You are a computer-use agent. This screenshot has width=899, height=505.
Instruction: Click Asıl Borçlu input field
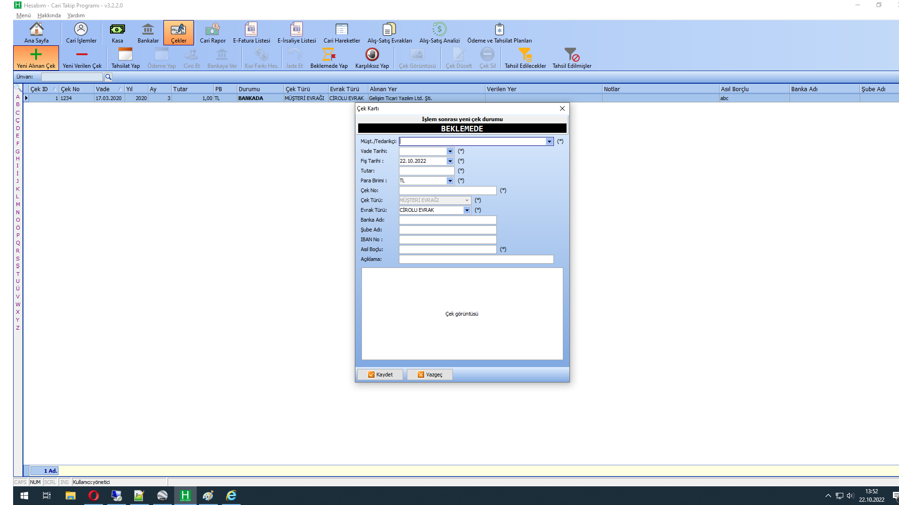pyautogui.click(x=448, y=249)
